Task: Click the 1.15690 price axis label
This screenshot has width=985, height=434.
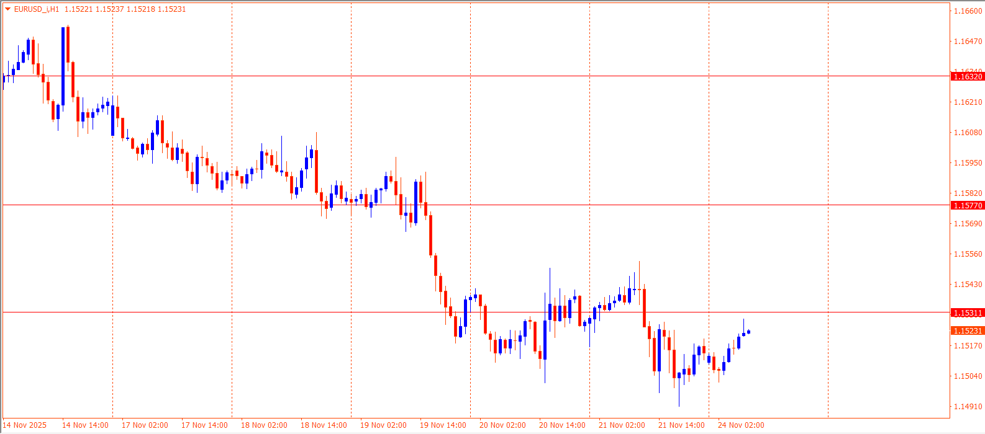Action: click(x=969, y=224)
